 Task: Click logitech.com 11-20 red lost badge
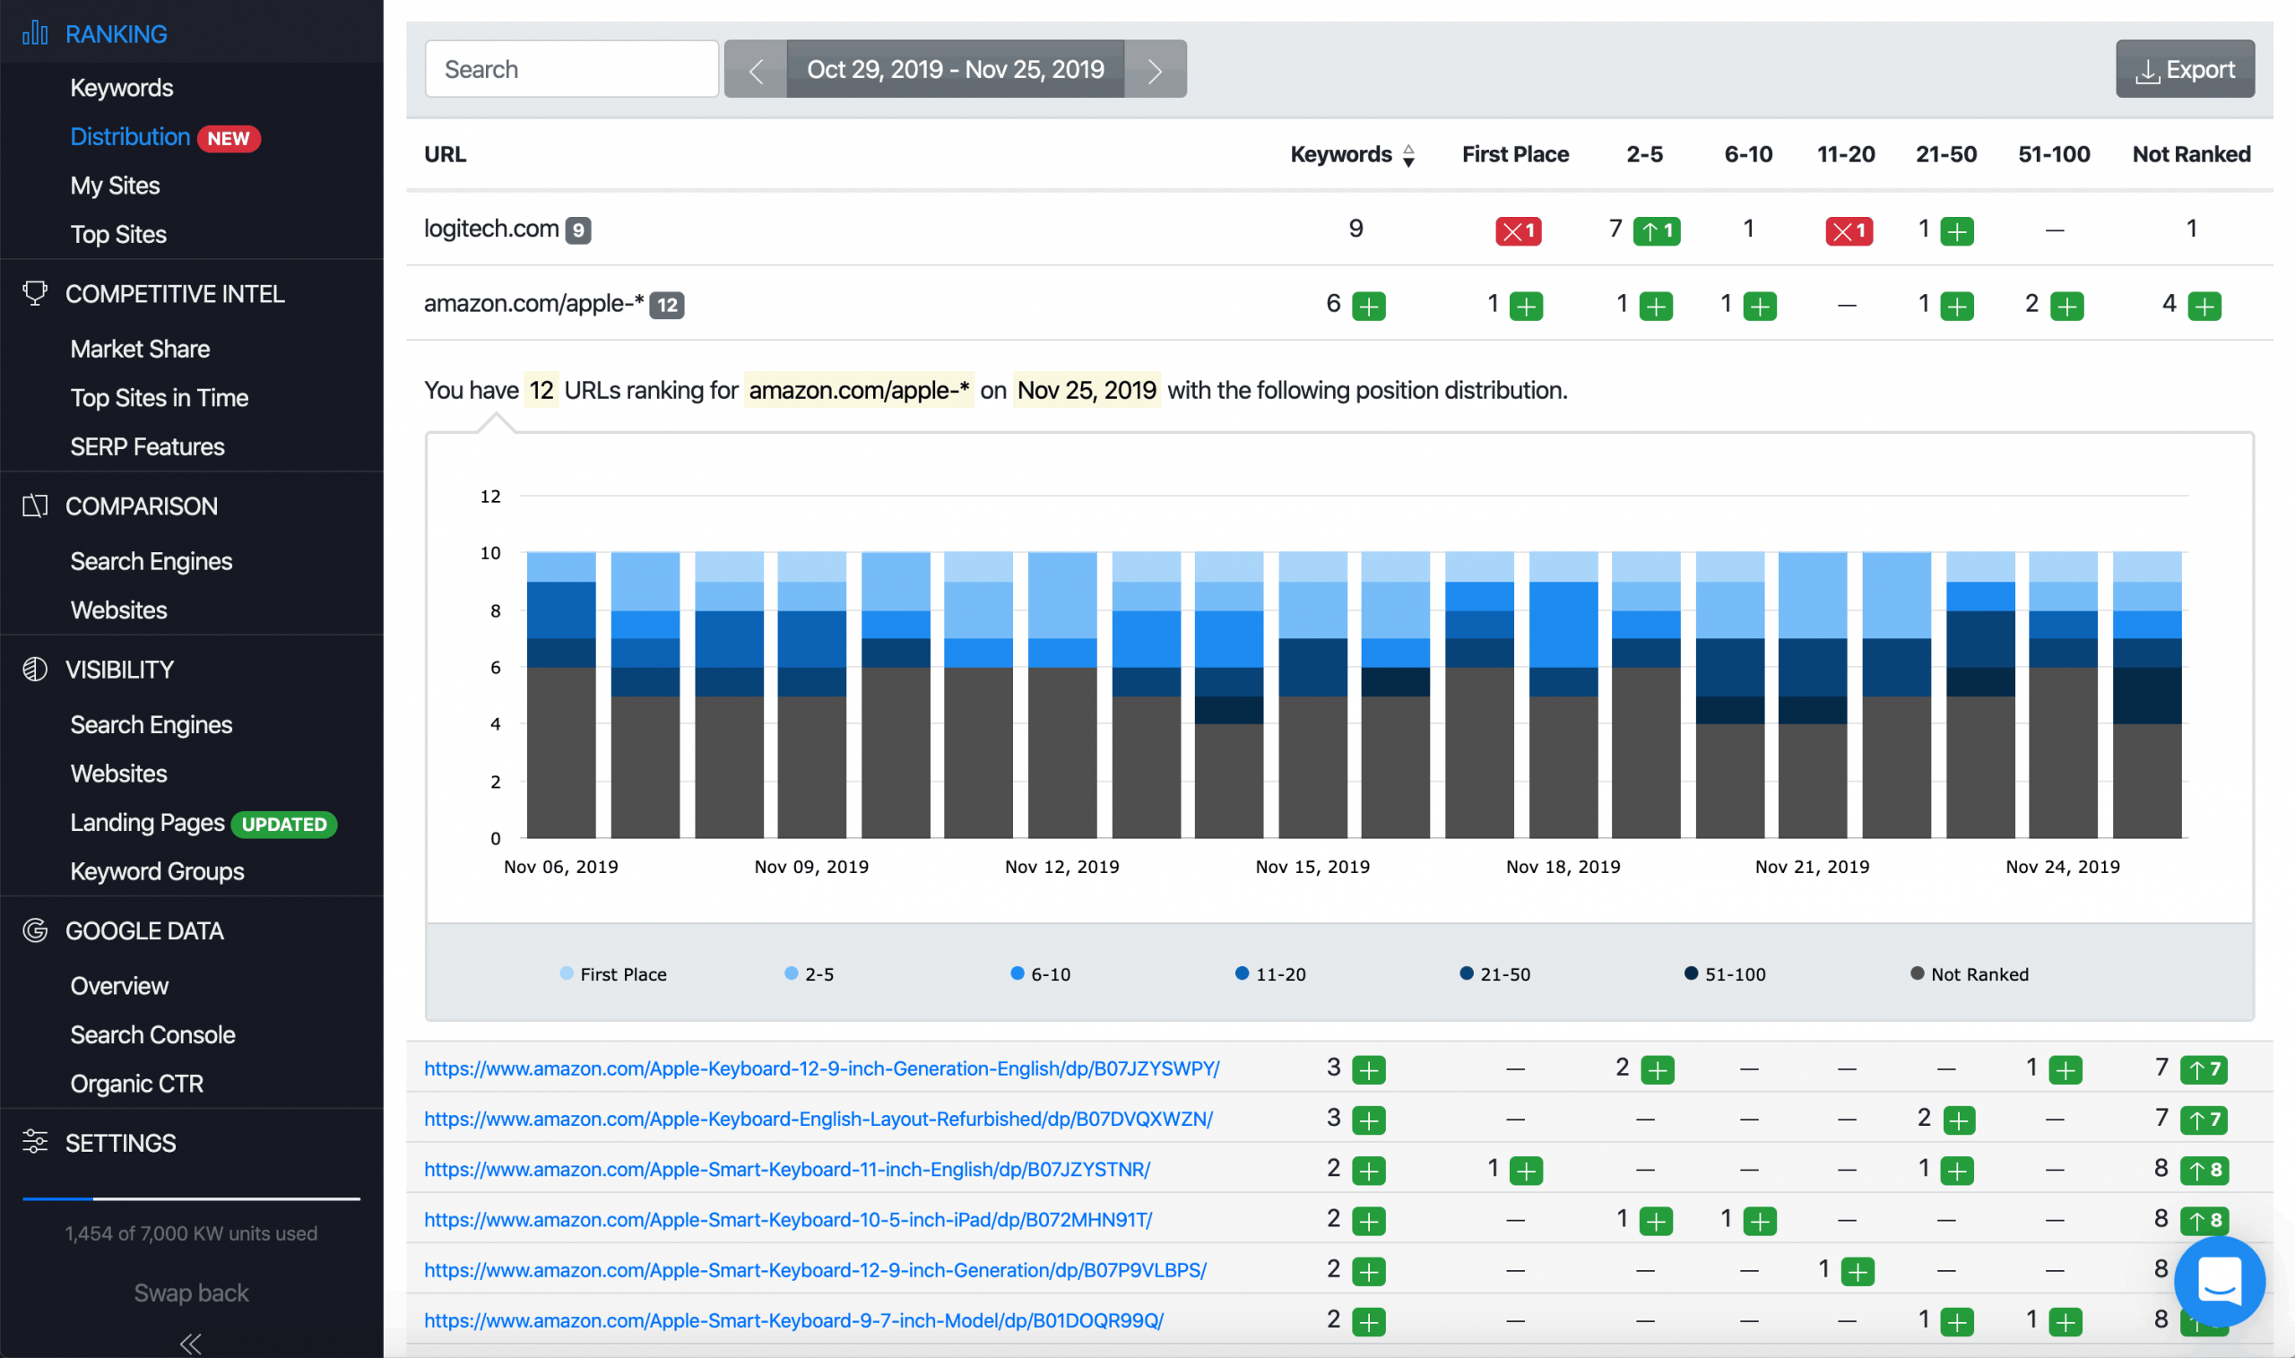tap(1849, 231)
